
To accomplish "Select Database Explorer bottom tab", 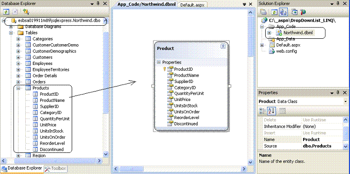I will tap(22, 168).
